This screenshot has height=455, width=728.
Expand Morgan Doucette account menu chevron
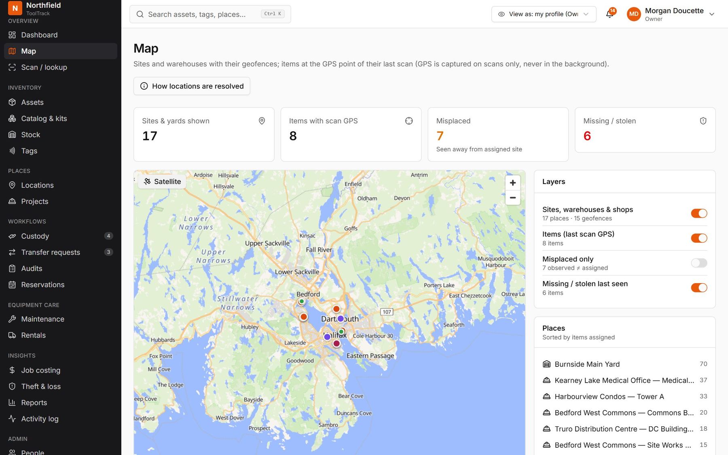click(712, 14)
